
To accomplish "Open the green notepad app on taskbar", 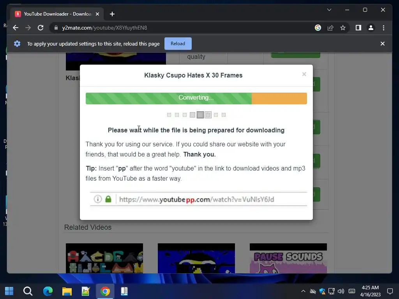I will (86, 291).
